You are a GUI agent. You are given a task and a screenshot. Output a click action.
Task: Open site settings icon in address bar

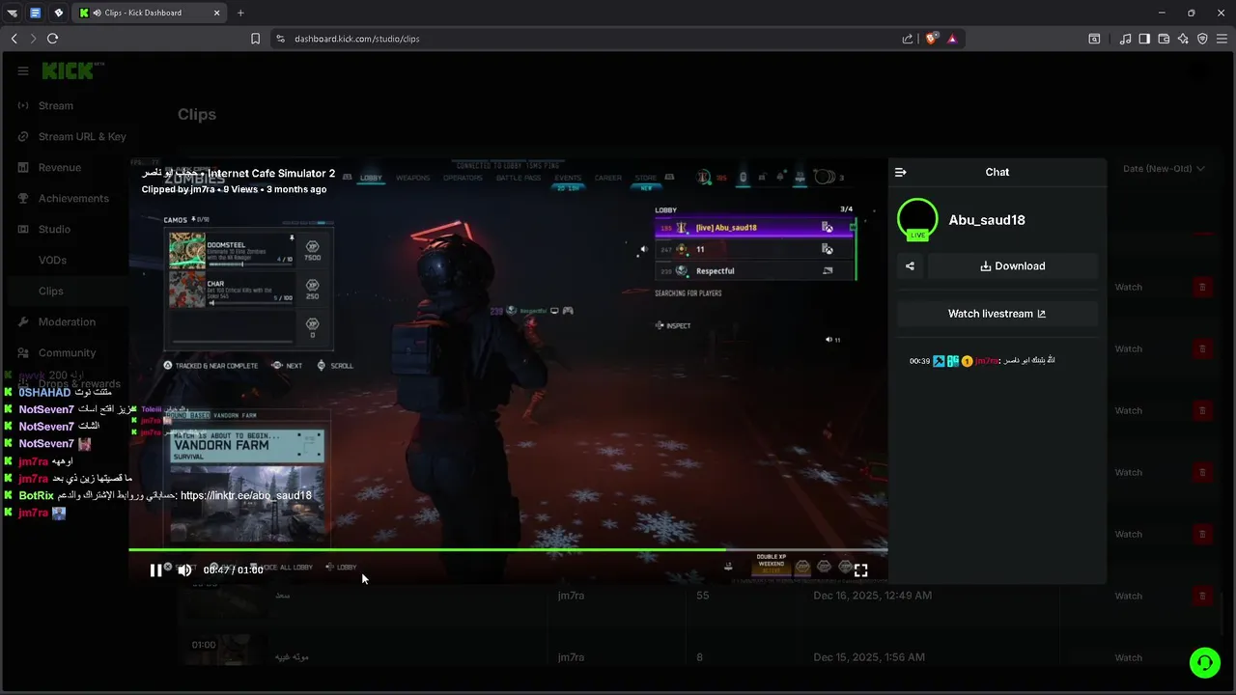point(280,39)
